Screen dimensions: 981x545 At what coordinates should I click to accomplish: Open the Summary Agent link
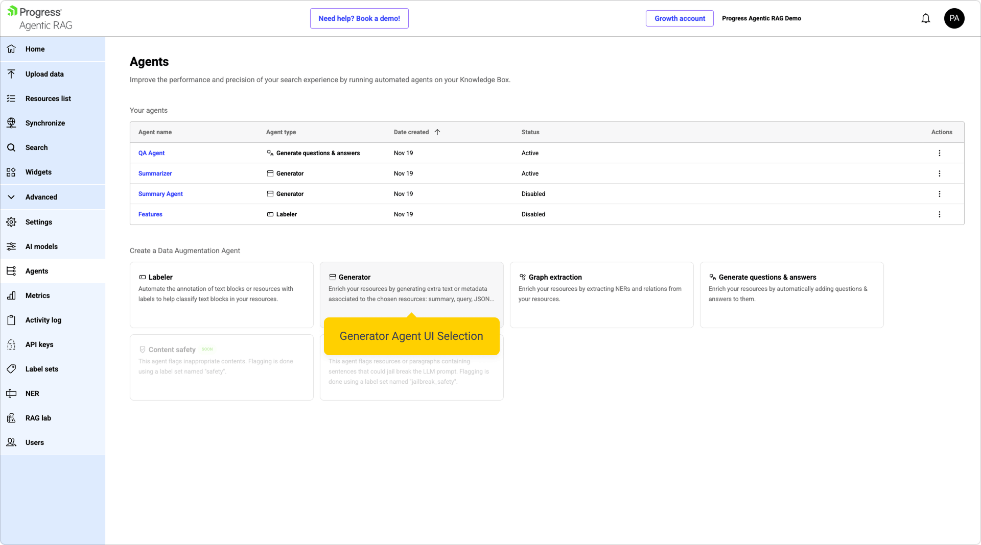coord(160,194)
